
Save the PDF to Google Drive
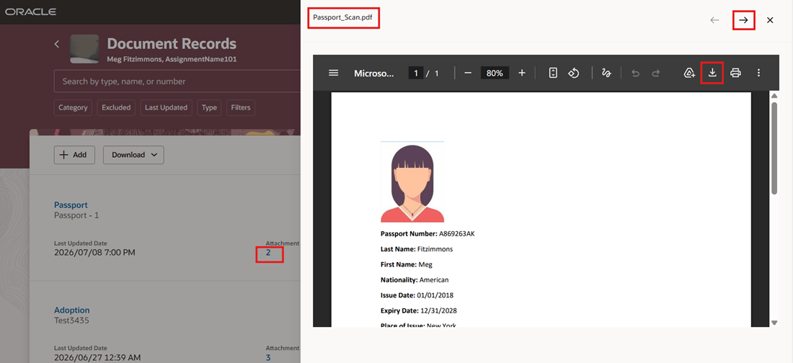(x=688, y=73)
